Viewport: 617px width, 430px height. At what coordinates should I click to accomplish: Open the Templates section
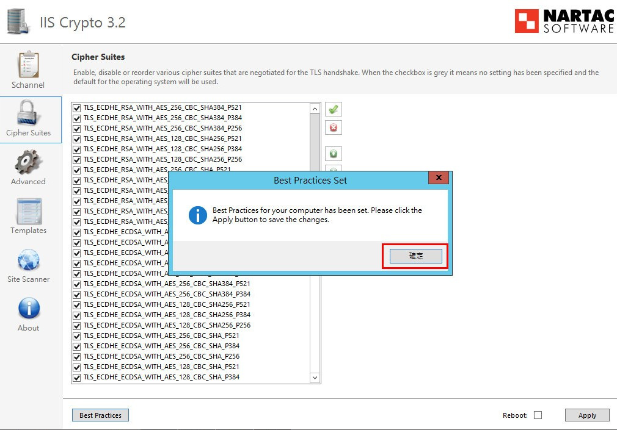(28, 216)
